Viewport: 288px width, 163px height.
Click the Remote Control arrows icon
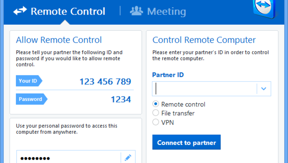[x=20, y=11]
